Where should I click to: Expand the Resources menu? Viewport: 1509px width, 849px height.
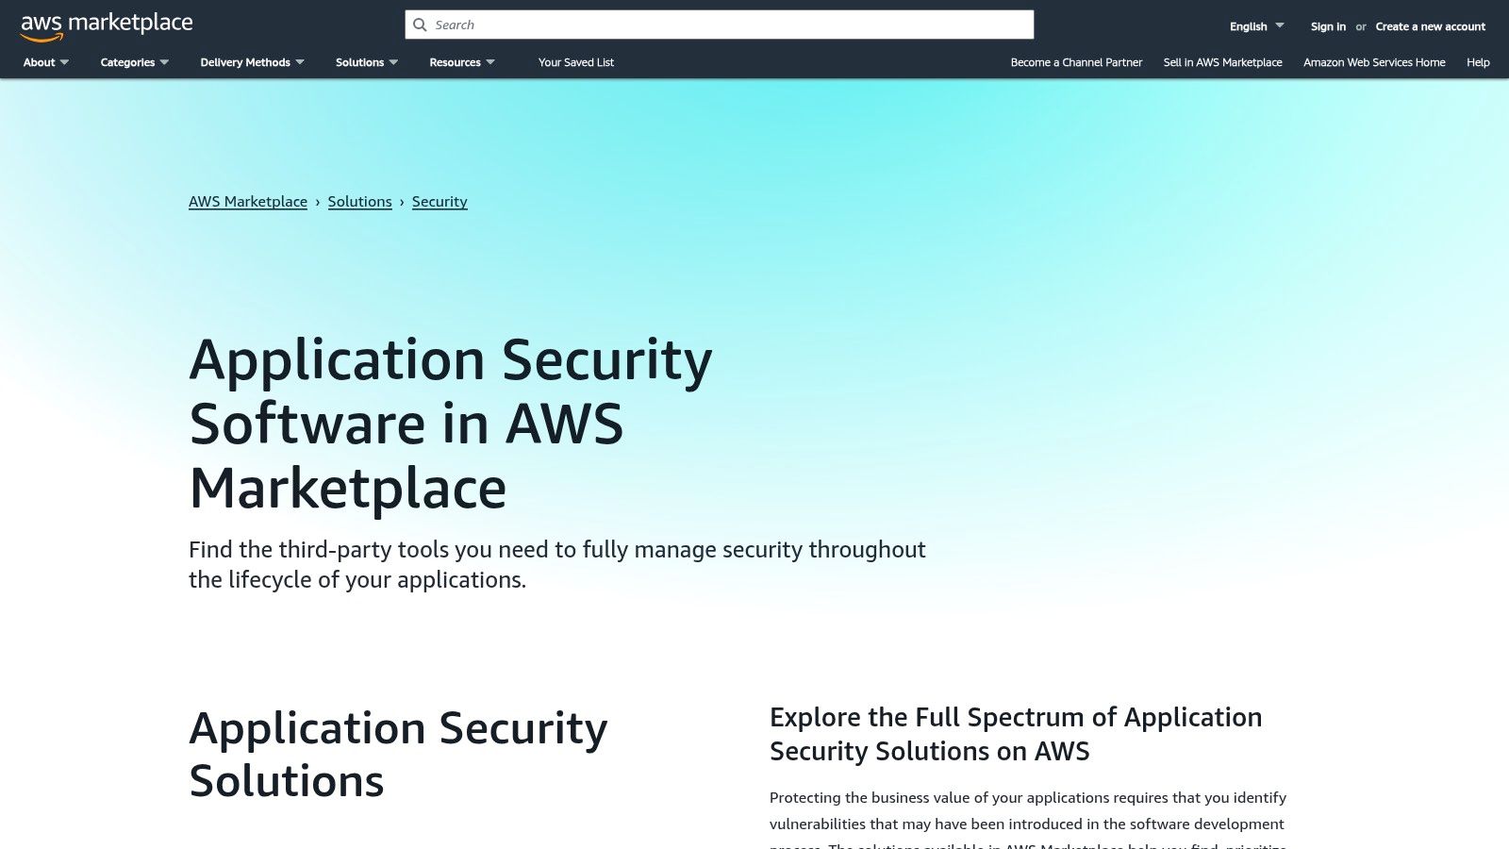point(462,62)
